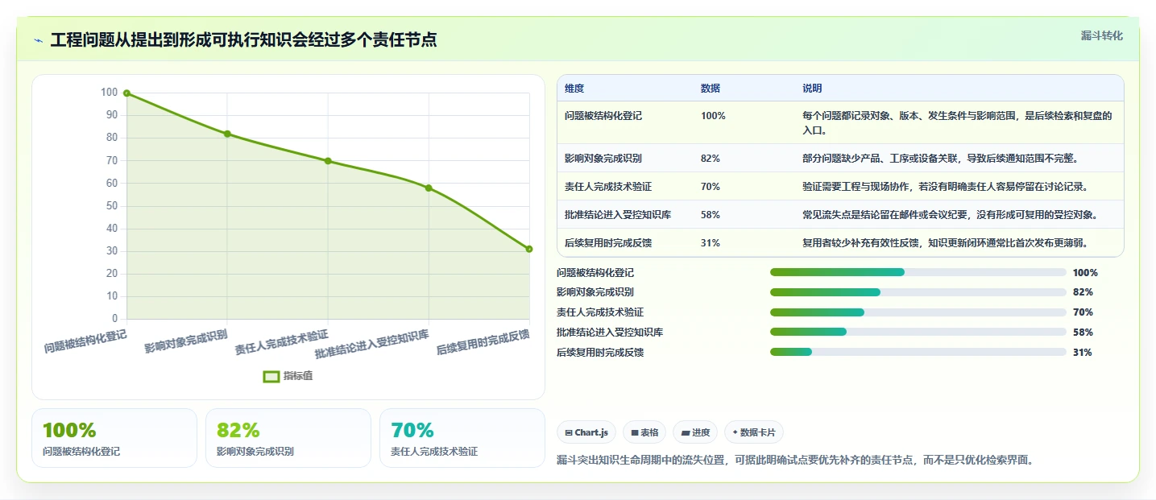The image size is (1156, 500).
Task: Click x-axis label 问题被结构化登记
Action: [x=85, y=341]
